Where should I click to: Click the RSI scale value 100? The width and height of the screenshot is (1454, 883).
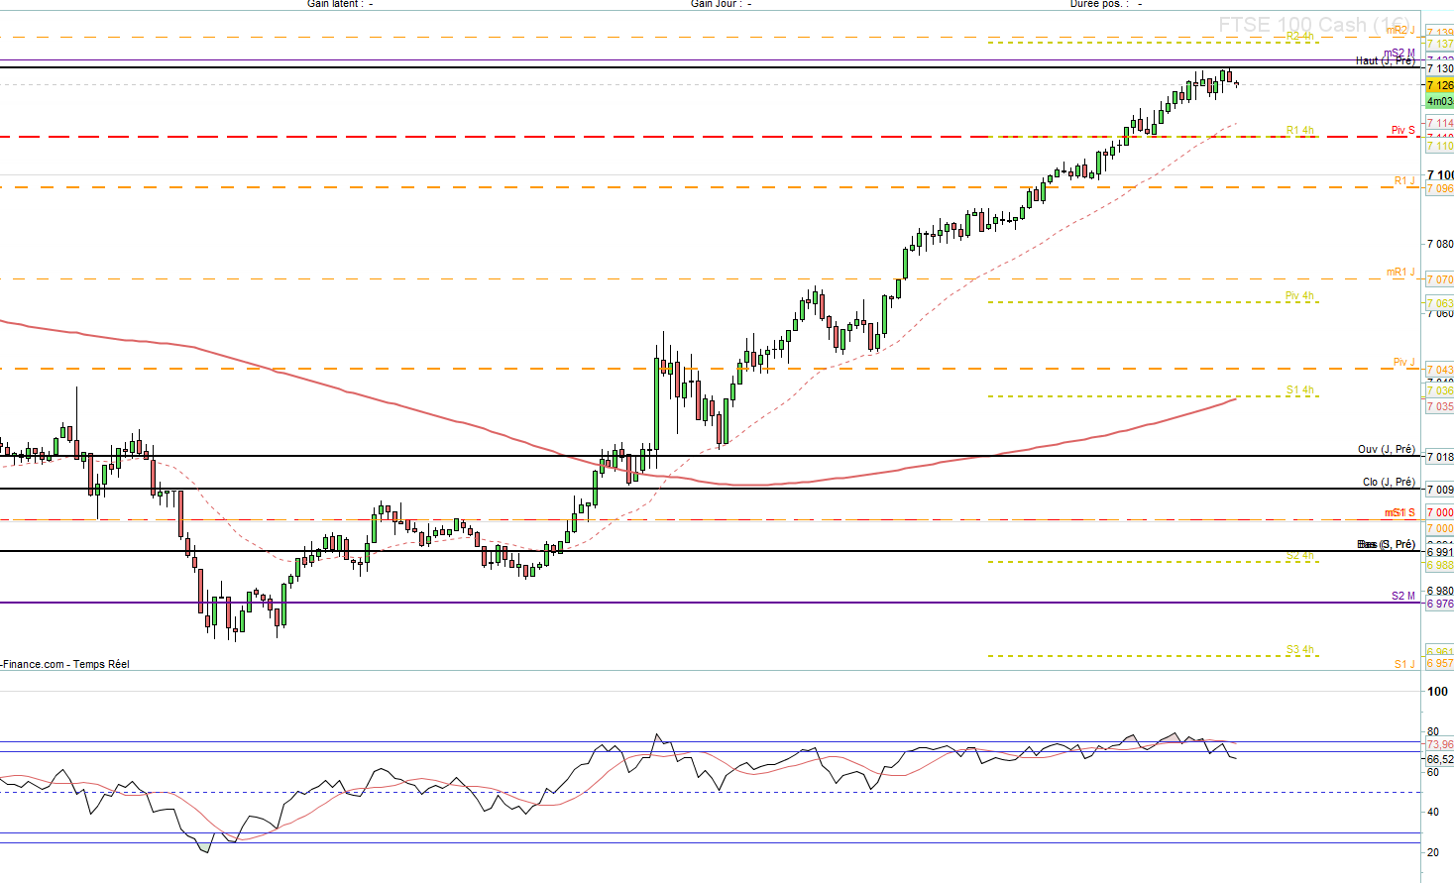(1437, 692)
